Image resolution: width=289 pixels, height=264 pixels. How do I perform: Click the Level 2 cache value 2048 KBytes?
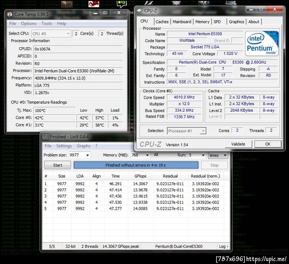click(x=241, y=111)
